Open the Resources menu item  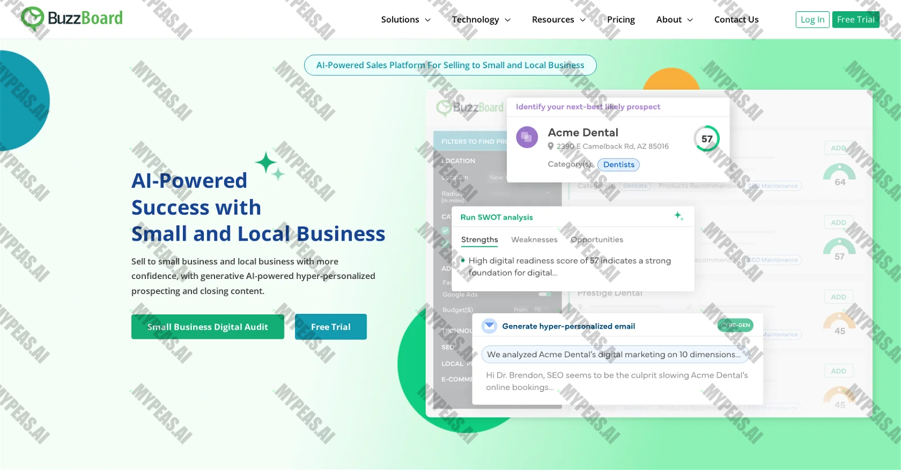pyautogui.click(x=553, y=19)
